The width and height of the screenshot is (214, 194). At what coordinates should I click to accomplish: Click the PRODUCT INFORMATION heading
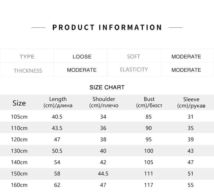point(107,27)
